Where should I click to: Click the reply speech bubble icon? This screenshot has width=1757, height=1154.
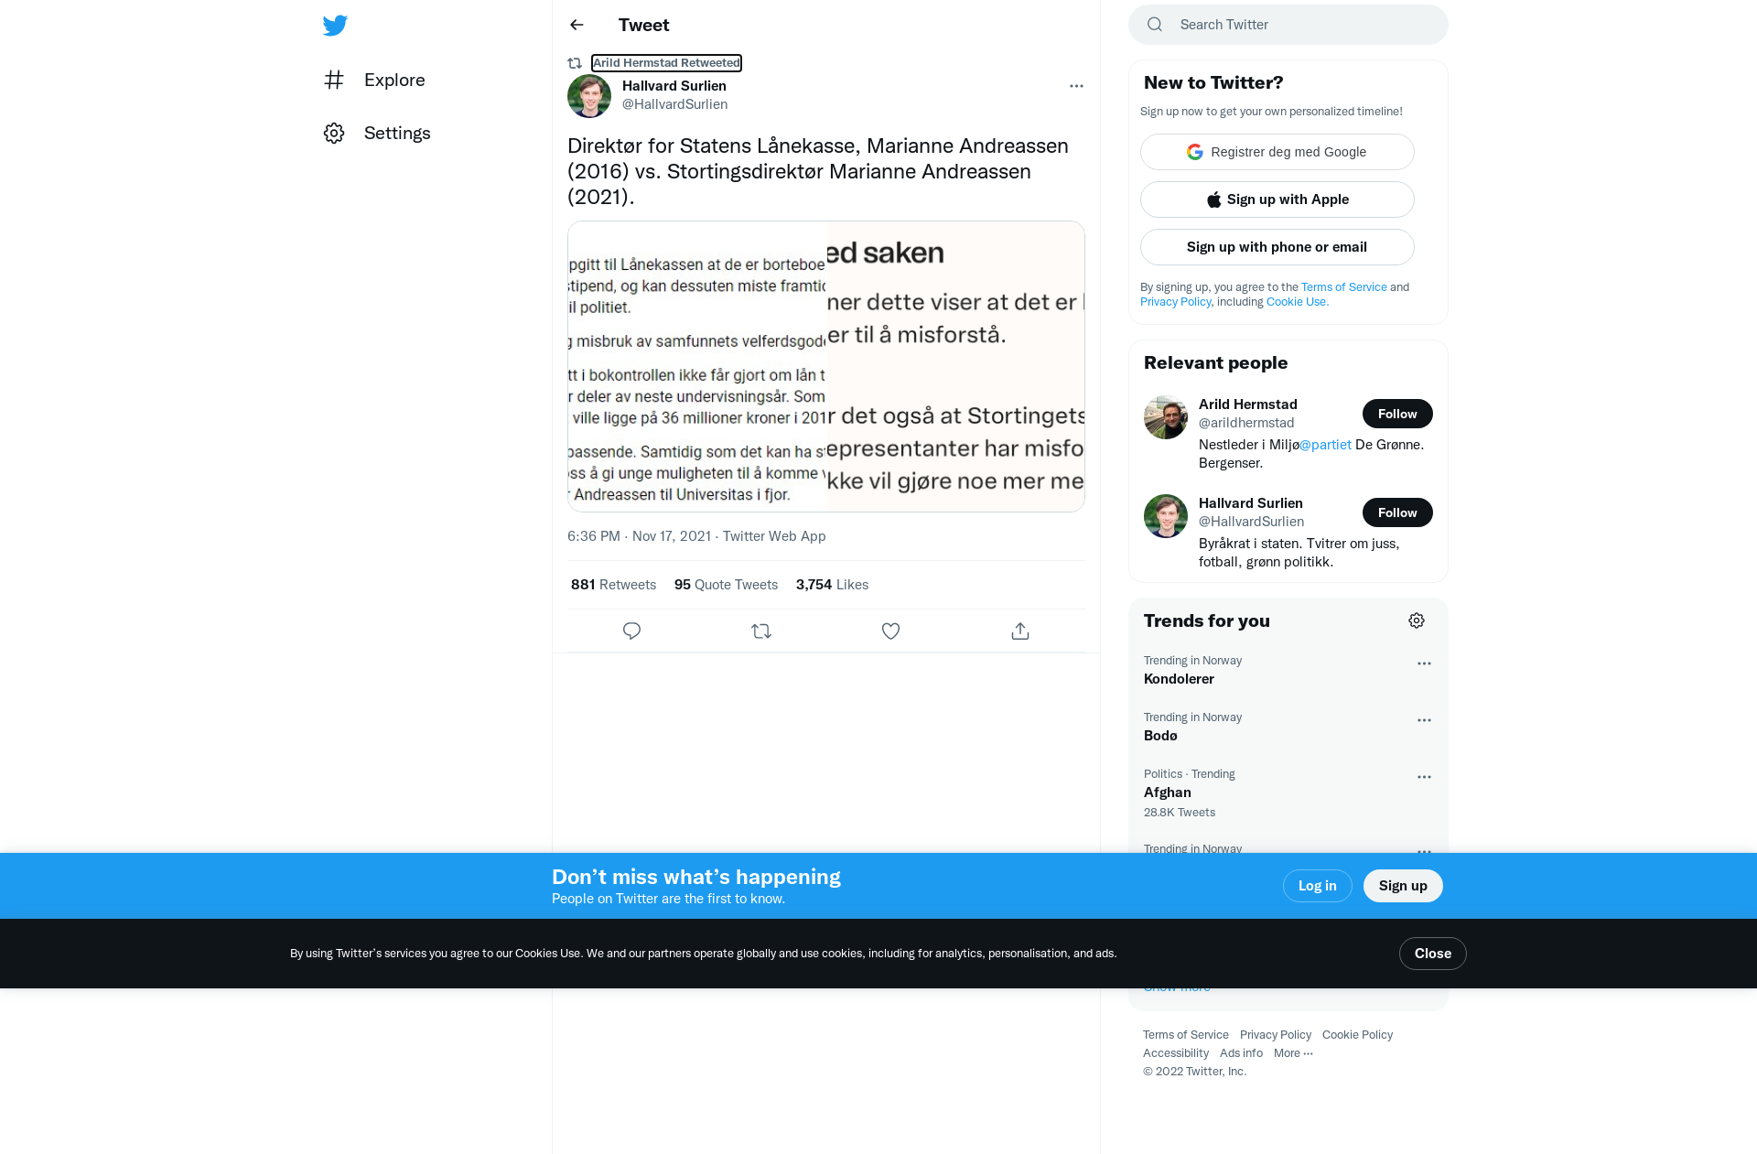[x=631, y=631]
